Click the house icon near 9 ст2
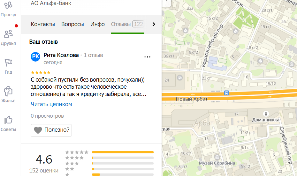Image resolution: width=297 pixels, height=176 pixels. point(186,30)
